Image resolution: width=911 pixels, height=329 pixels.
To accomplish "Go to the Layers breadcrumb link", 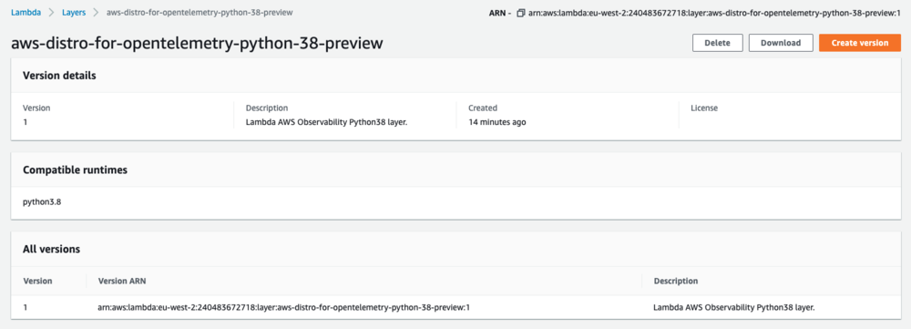I will (x=75, y=12).
